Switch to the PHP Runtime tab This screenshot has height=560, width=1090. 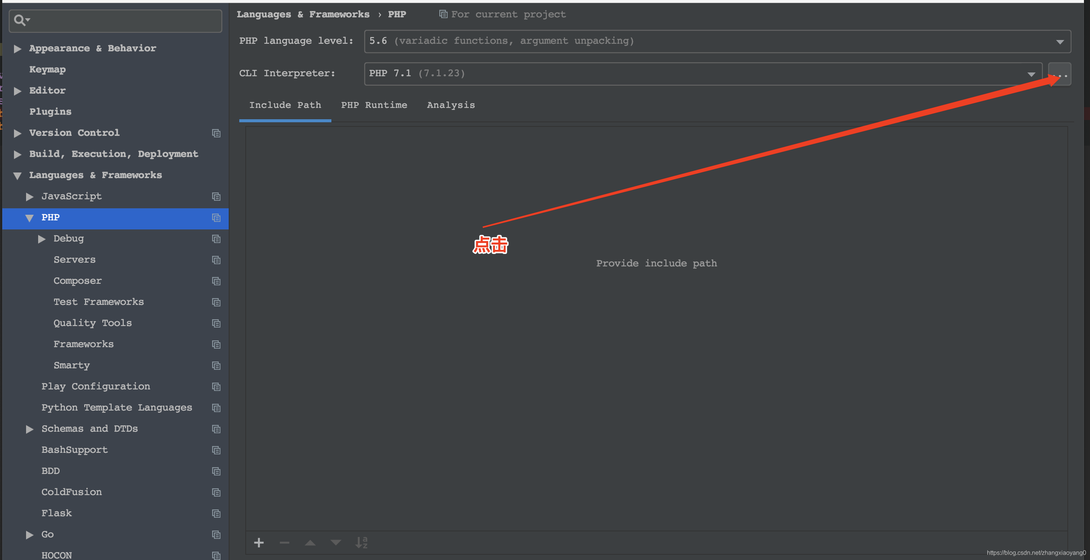(x=374, y=105)
